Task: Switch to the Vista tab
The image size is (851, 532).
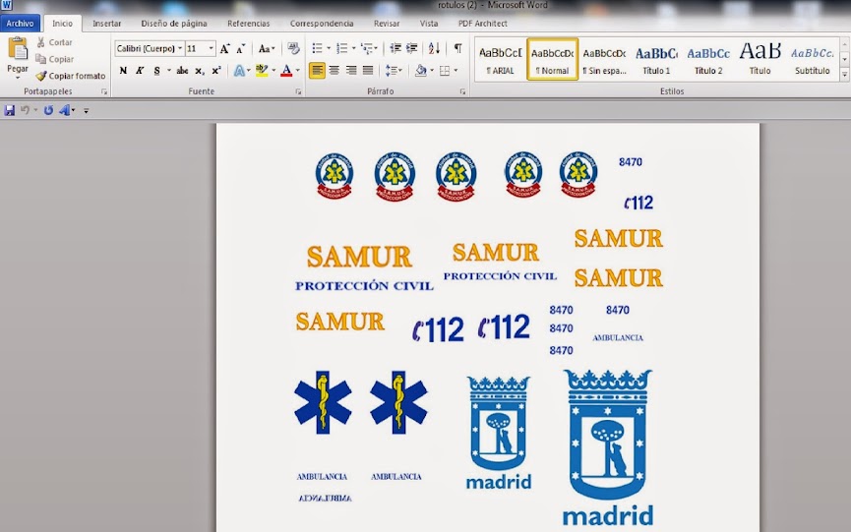Action: (x=429, y=24)
